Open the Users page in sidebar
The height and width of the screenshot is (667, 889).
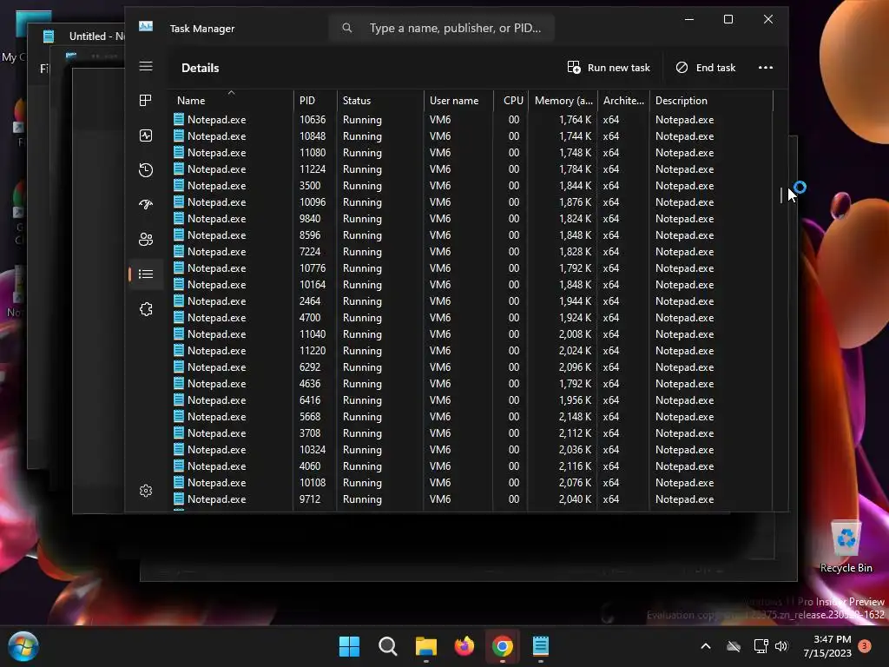(x=146, y=240)
